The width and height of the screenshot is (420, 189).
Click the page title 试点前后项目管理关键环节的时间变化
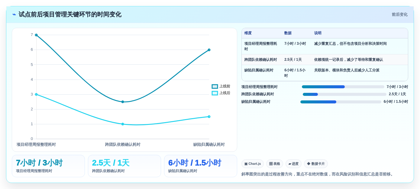(70, 15)
